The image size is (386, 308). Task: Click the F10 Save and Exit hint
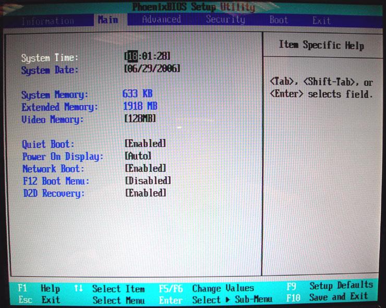tap(327, 298)
